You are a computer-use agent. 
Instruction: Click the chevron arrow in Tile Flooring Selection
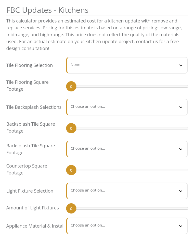(x=181, y=65)
